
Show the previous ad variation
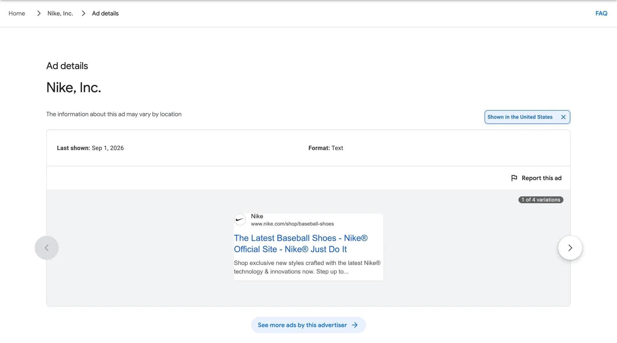tap(47, 248)
